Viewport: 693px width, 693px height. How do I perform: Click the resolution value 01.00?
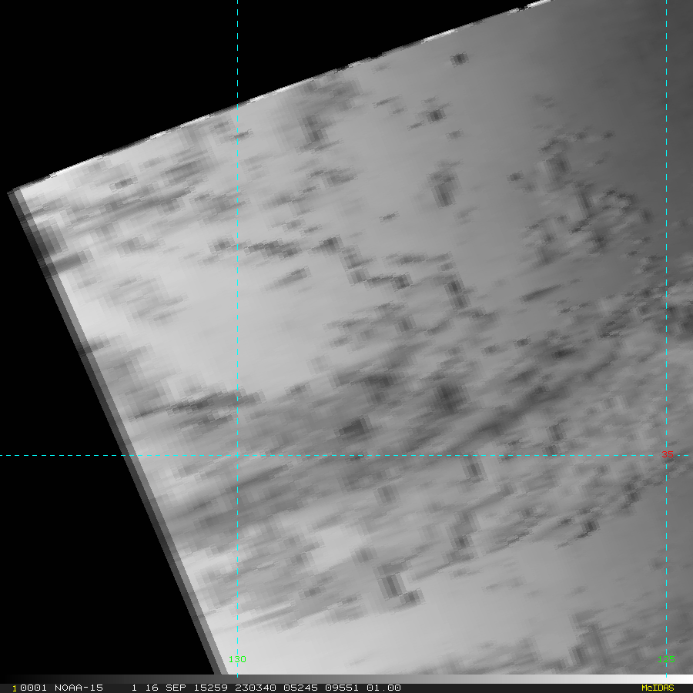[383, 688]
